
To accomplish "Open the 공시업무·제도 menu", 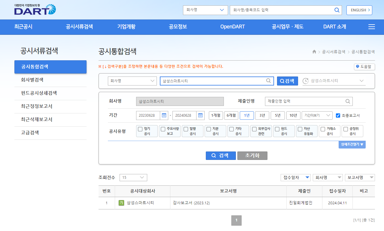I will coord(288,27).
